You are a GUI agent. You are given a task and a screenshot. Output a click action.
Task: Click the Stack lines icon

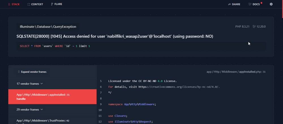[x=9, y=4]
